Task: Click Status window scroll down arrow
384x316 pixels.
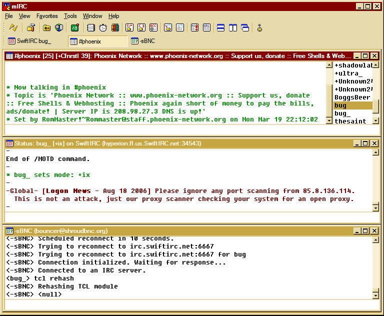Action: pyautogui.click(x=375, y=208)
